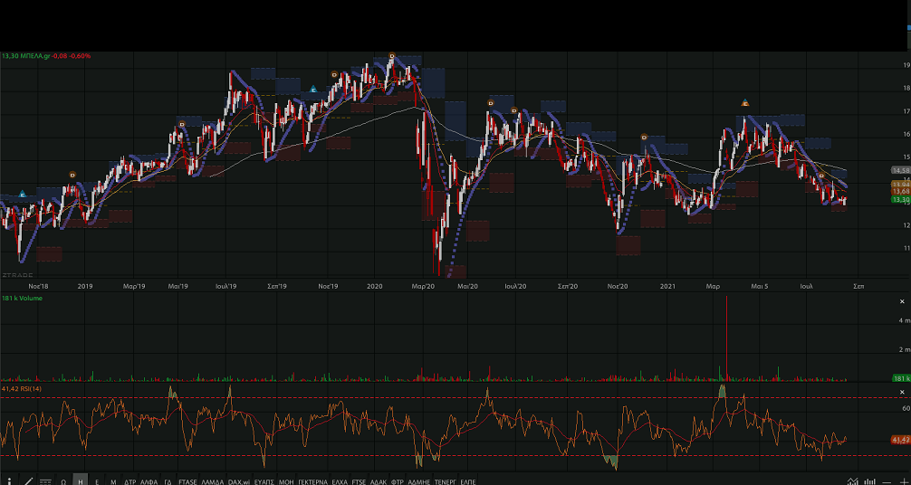Select the ΑΛΦΑ symbol tab
The height and width of the screenshot is (485, 911).
[149, 482]
